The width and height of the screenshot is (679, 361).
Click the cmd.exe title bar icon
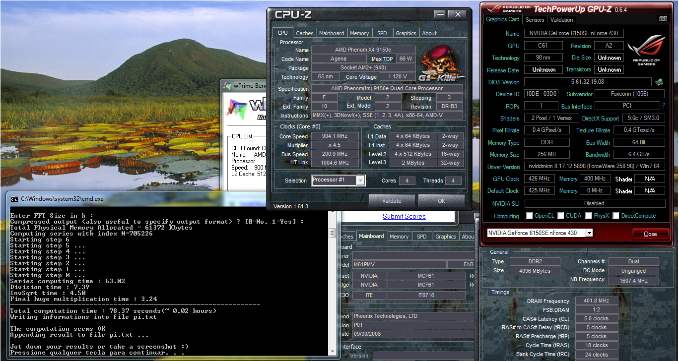(15, 199)
